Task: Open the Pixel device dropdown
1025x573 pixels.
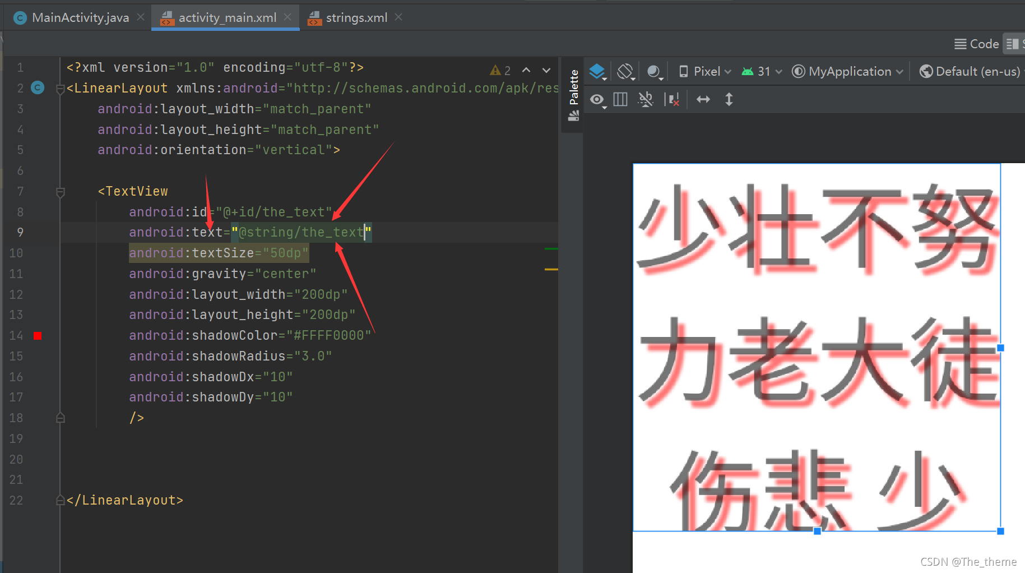Action: coord(705,72)
